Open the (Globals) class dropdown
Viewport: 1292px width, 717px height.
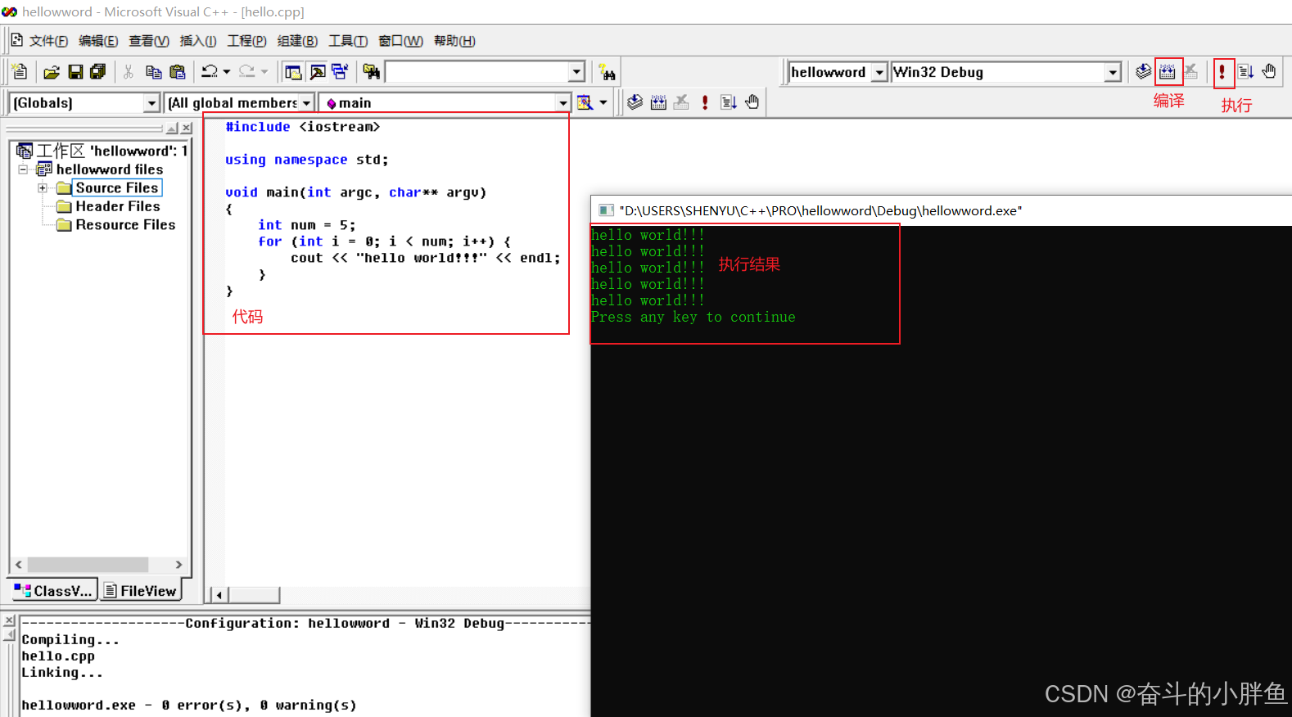tap(151, 103)
